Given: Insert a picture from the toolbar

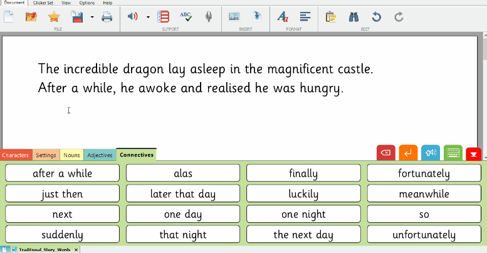Looking at the screenshot, I should [x=234, y=17].
